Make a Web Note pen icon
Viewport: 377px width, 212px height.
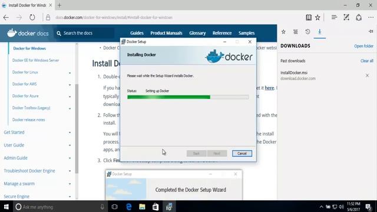(x=346, y=17)
